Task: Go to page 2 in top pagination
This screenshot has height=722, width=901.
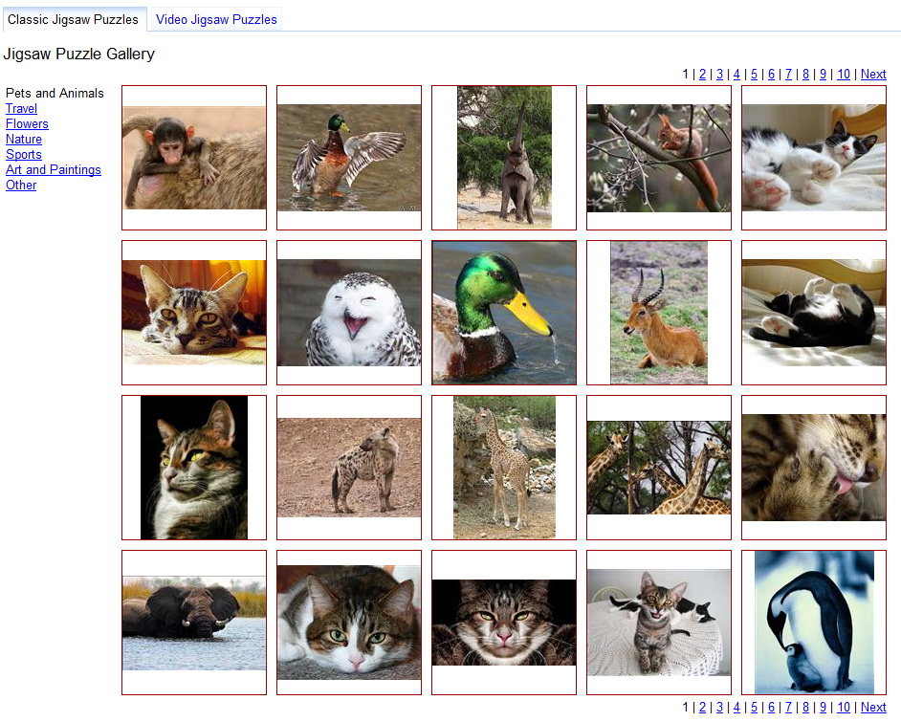Action: [702, 74]
